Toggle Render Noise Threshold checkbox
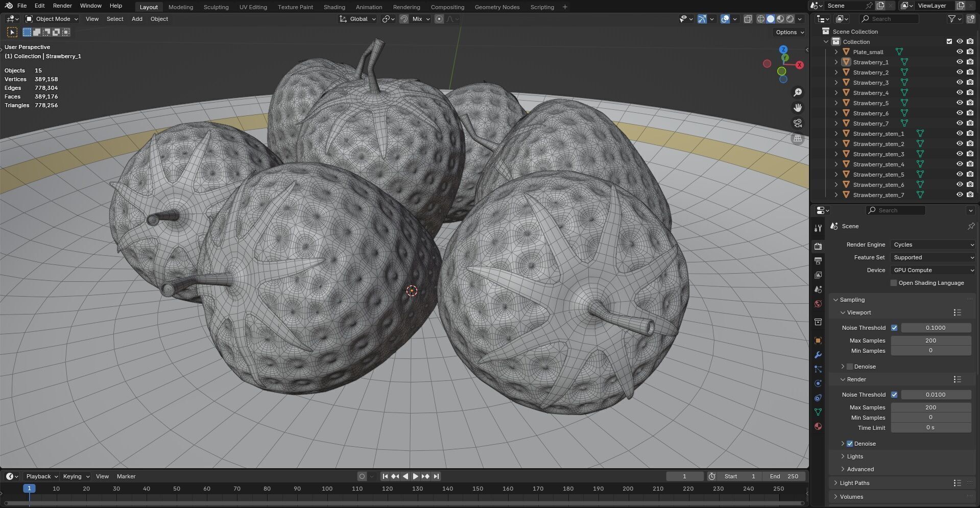The image size is (980, 508). pyautogui.click(x=894, y=395)
